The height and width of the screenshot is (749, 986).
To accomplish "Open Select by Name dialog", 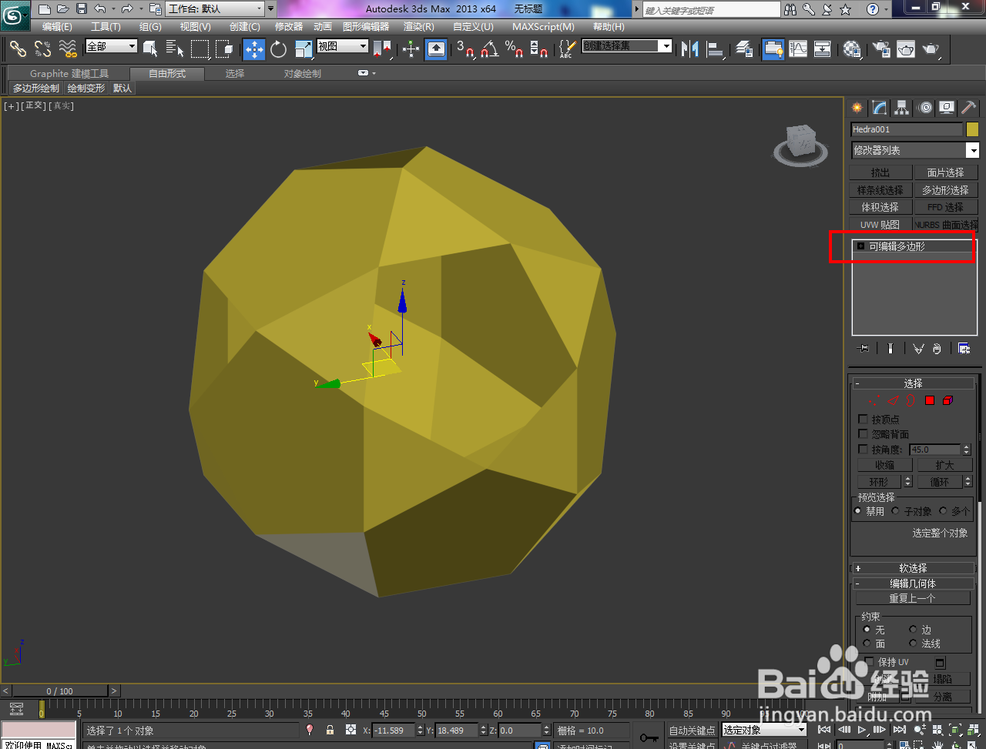I will tap(175, 48).
